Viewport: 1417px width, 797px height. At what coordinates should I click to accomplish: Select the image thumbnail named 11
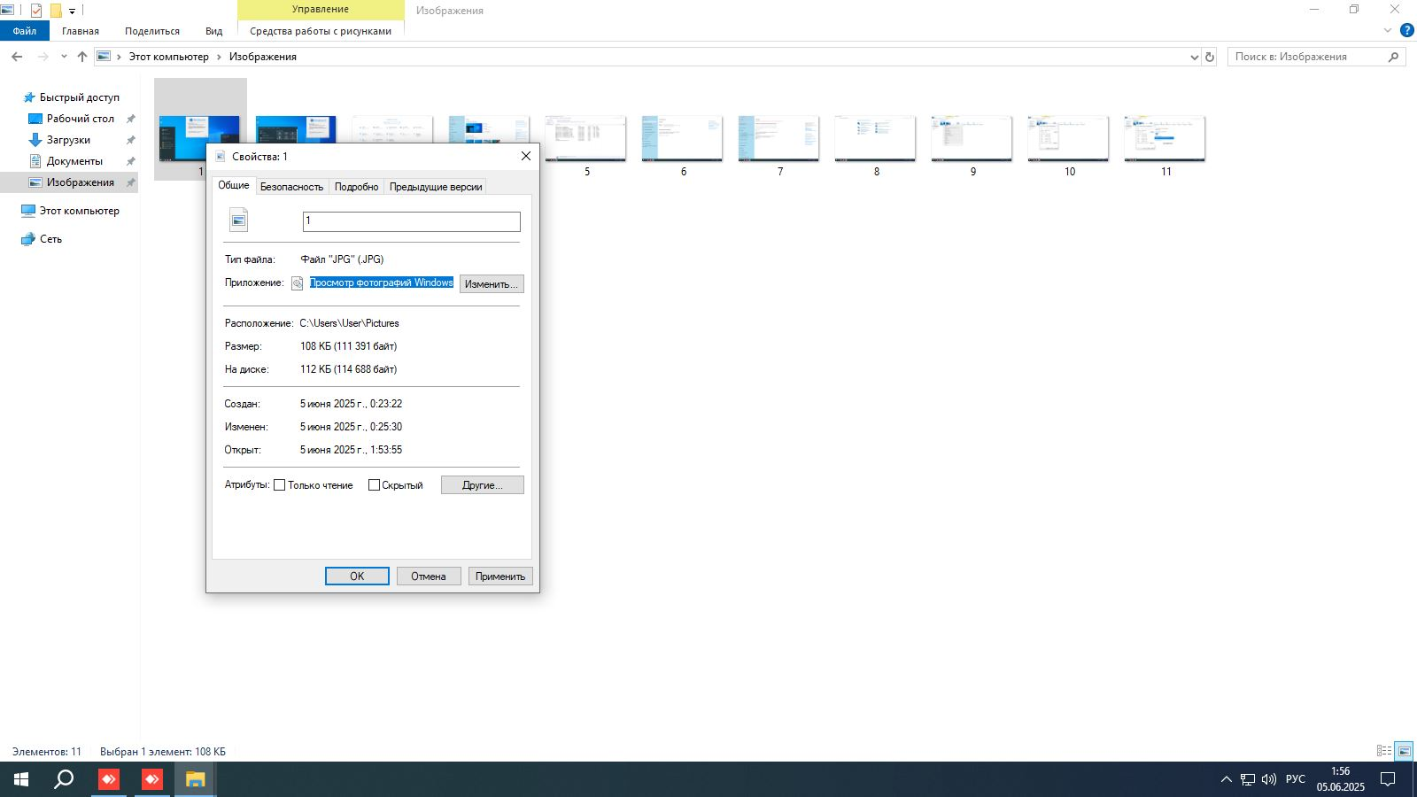coord(1165,146)
